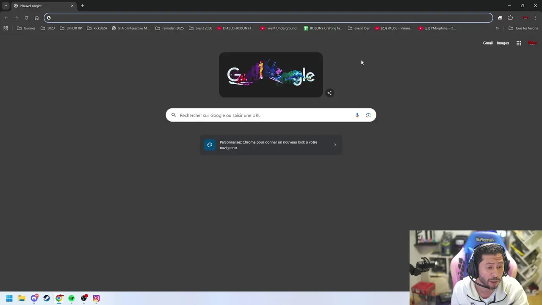Click the magnifier icon in search box

[173, 115]
